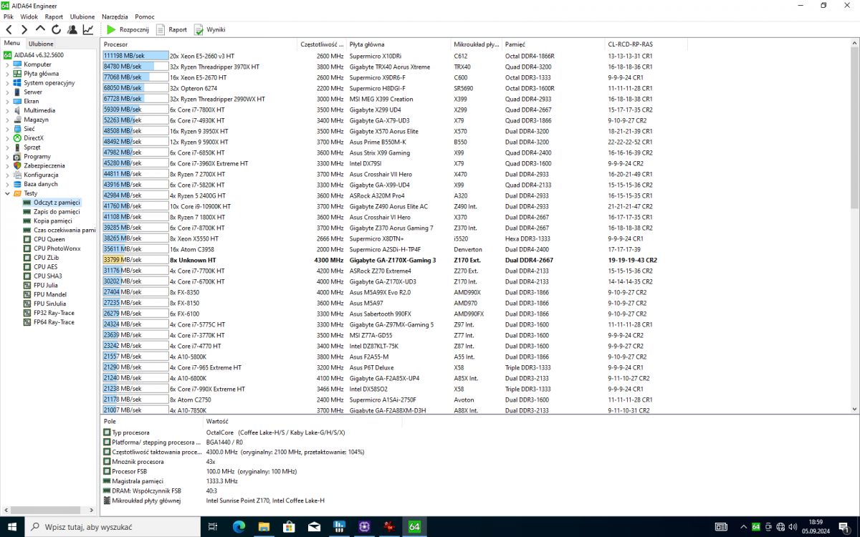The height and width of the screenshot is (537, 860).
Task: Select the 20x Xeon E5-2660 v3 HT row
Action: [x=474, y=56]
